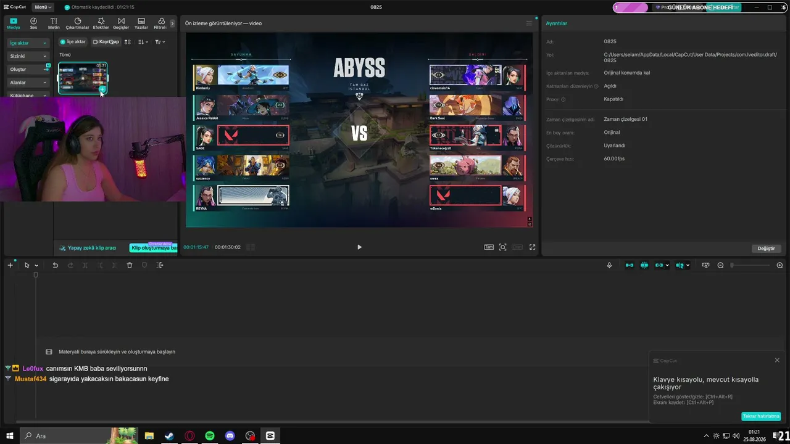This screenshot has width=790, height=444.
Task: Zoom out the timeline
Action: (720, 265)
